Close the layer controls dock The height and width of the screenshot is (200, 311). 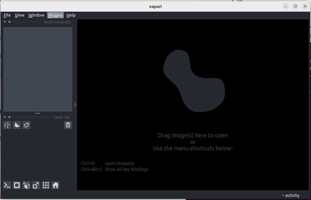pos(5,22)
